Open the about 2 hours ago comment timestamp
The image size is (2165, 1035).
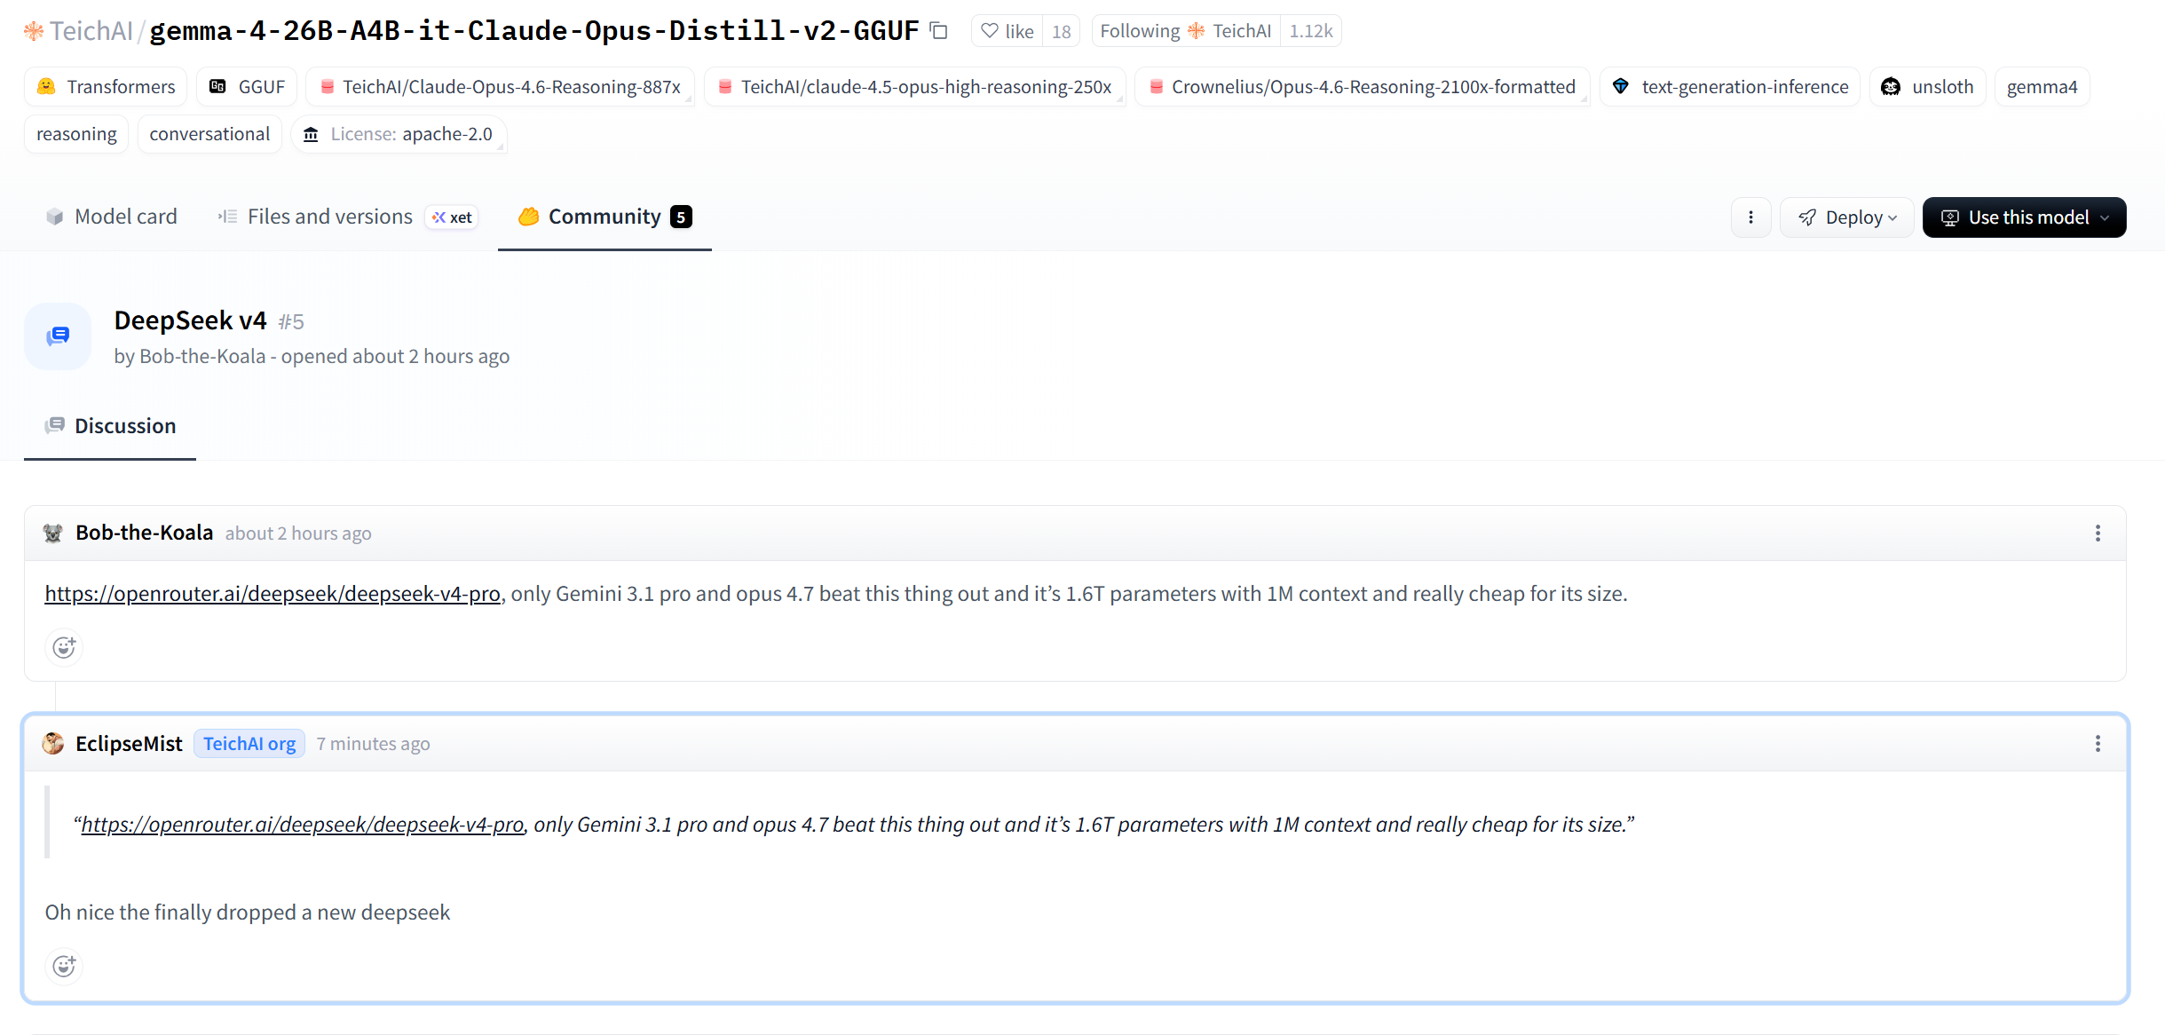(x=298, y=533)
